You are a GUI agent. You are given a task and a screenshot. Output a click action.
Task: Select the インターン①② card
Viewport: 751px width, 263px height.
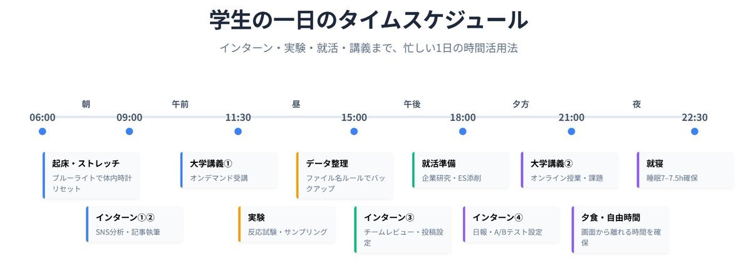(135, 224)
